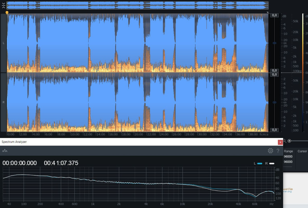Click the Cursor column header
This screenshot has height=208, width=308.
pos(302,151)
